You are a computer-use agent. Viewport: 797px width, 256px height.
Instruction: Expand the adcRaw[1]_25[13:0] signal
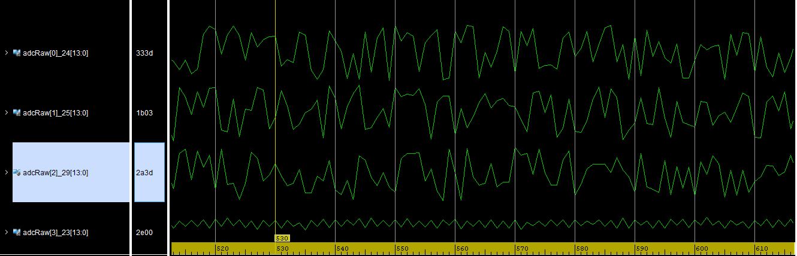click(x=6, y=112)
